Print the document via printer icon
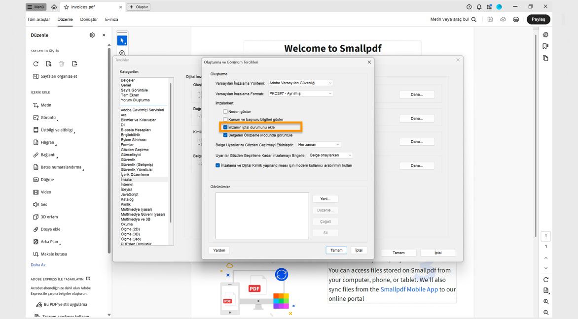Image resolution: width=578 pixels, height=319 pixels. (516, 19)
